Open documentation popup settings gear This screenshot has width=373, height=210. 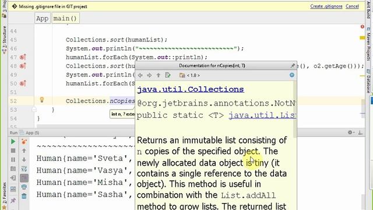(x=292, y=75)
